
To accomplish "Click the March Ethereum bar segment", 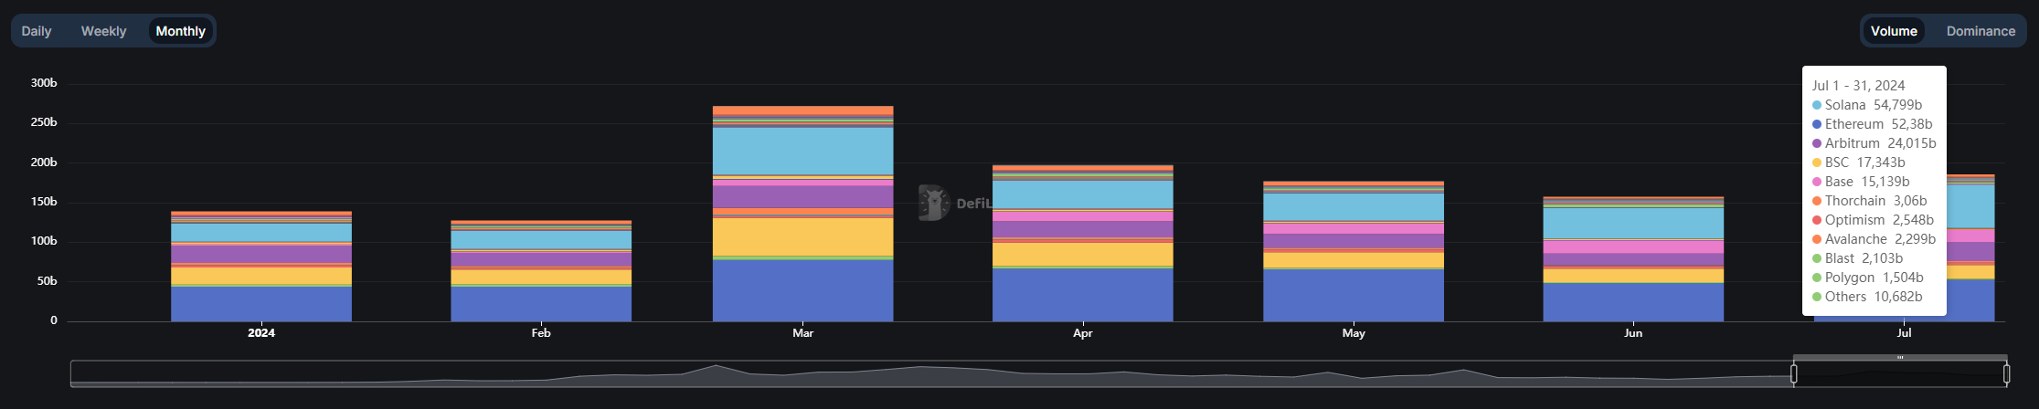I will (x=802, y=290).
